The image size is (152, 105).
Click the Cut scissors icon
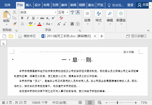(14, 12)
